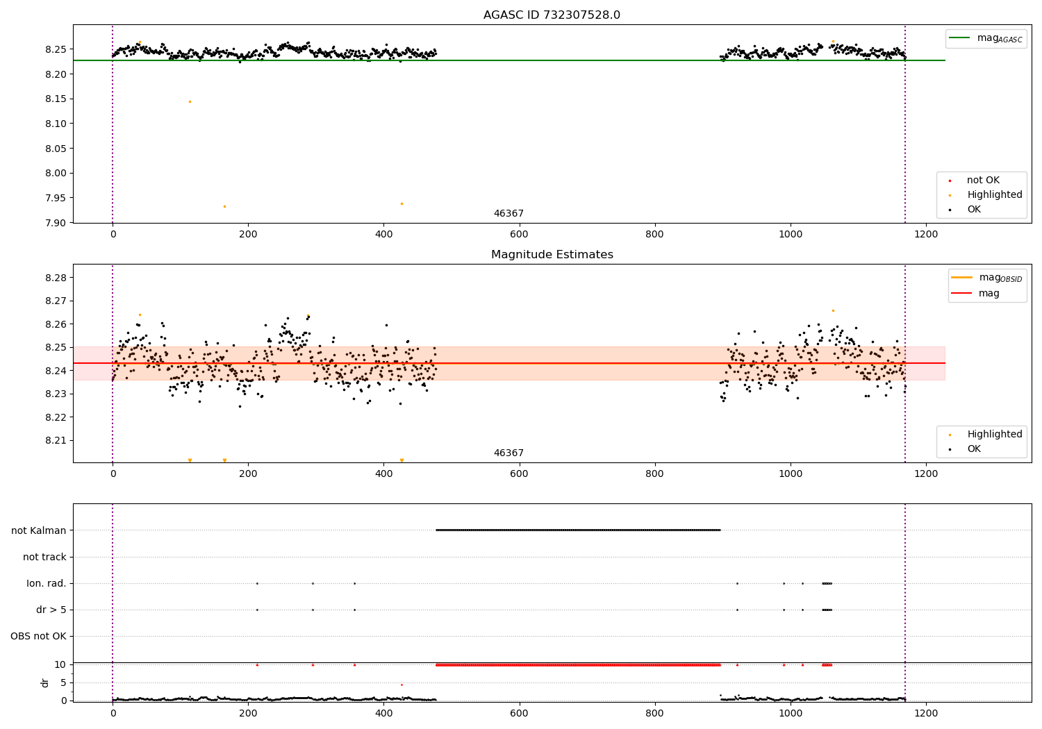
Task: Click the 'AGASC ID 732307528.0' plot title
Action: click(x=552, y=15)
